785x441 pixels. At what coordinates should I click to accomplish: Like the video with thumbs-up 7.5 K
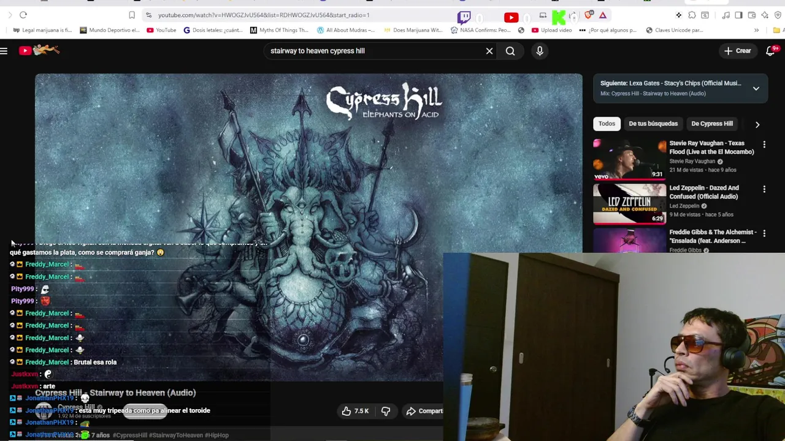coord(356,411)
